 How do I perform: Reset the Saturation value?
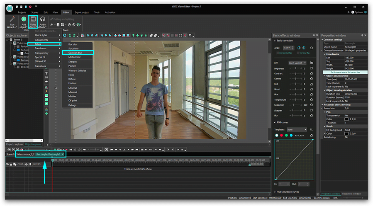point(312,105)
